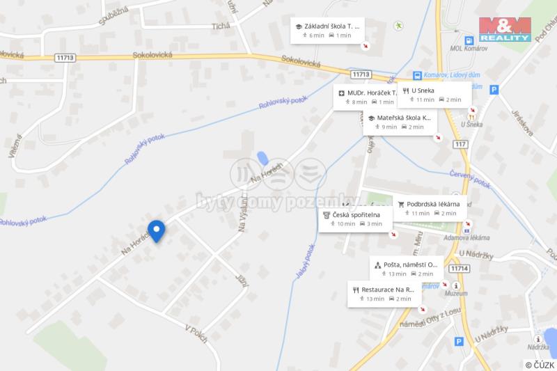Image resolution: width=557 pixels, height=371 pixels.
Task: Open the M&M Reality logo
Action: [x=505, y=29]
